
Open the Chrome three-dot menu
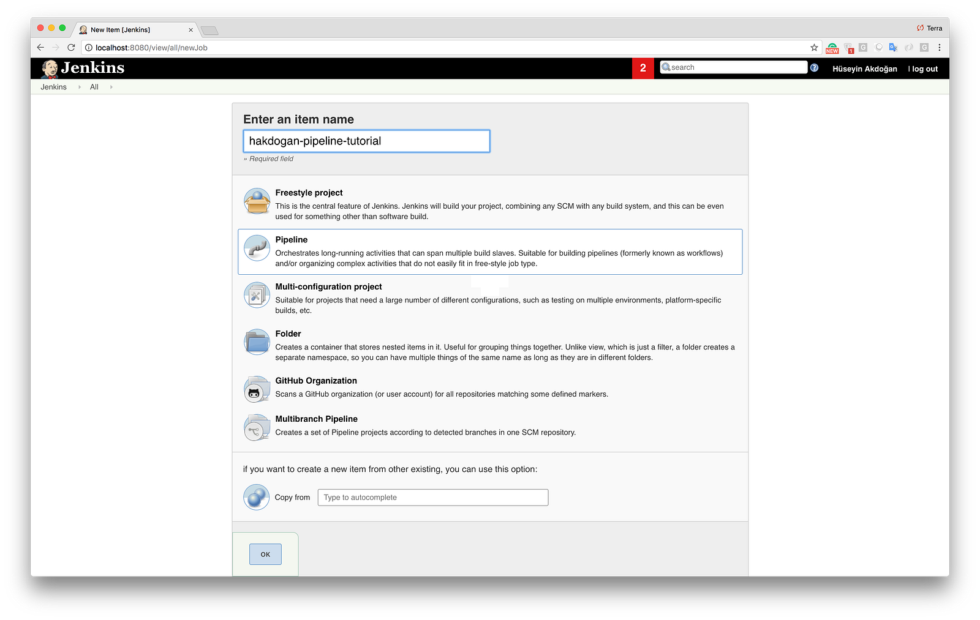(x=939, y=48)
